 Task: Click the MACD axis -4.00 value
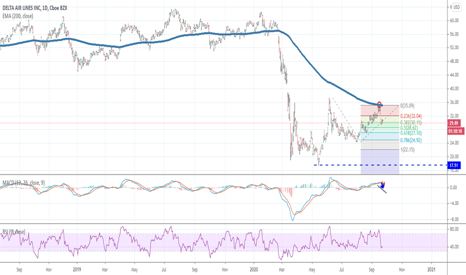point(453,203)
